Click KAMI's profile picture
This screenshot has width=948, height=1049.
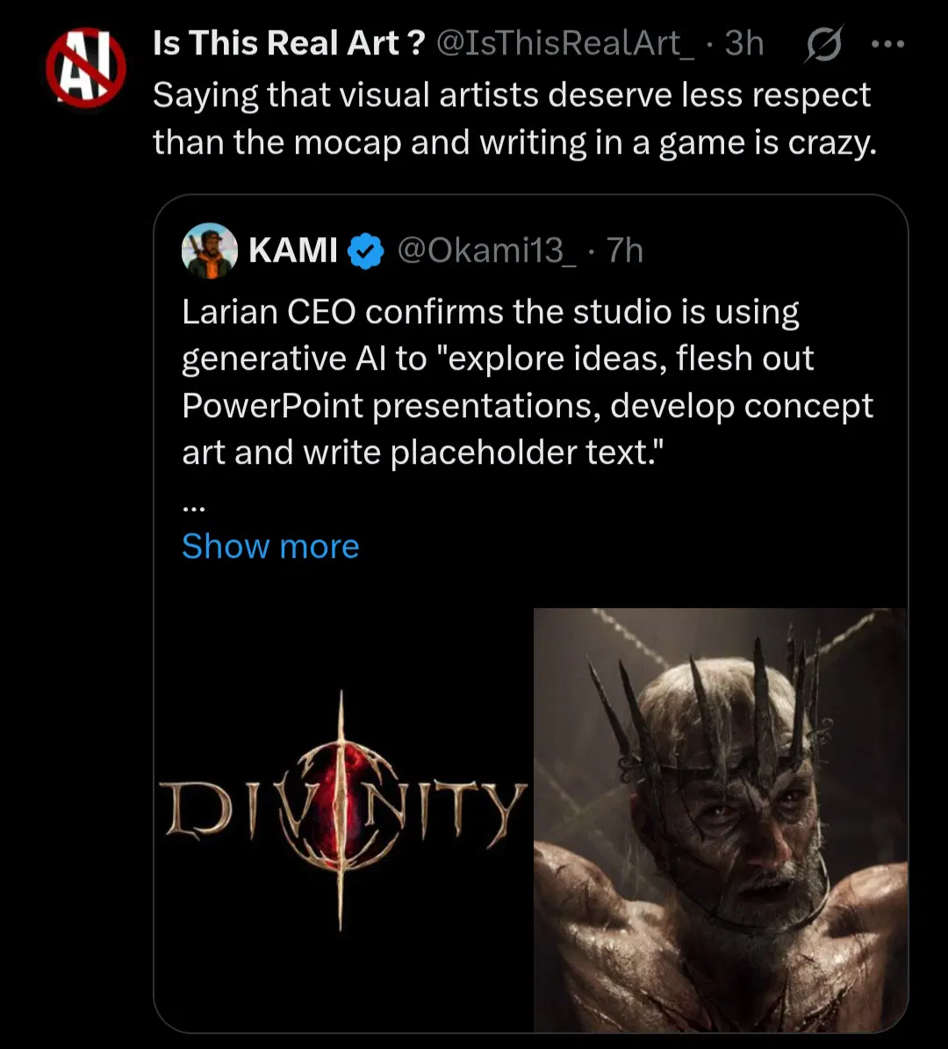[209, 250]
